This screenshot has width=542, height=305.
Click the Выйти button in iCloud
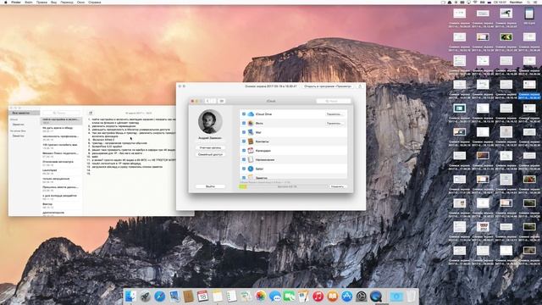coord(210,186)
